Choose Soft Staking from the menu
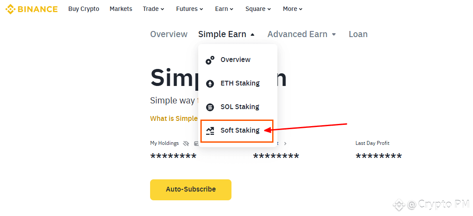The width and height of the screenshot is (473, 216). pyautogui.click(x=237, y=130)
